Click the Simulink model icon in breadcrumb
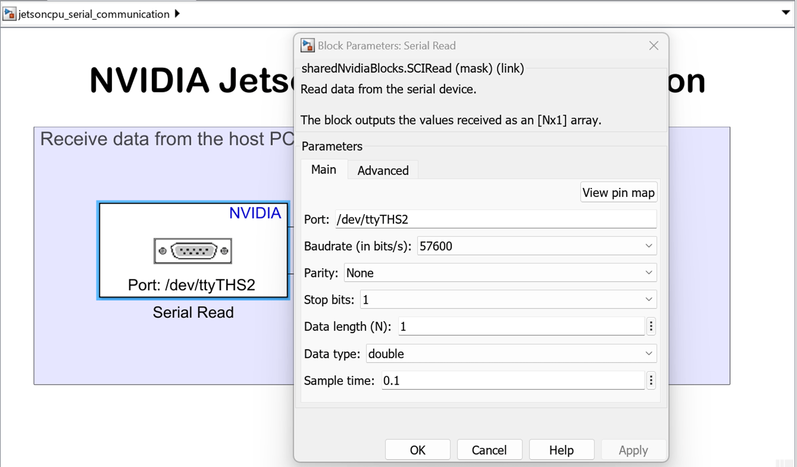The image size is (797, 467). 9,14
